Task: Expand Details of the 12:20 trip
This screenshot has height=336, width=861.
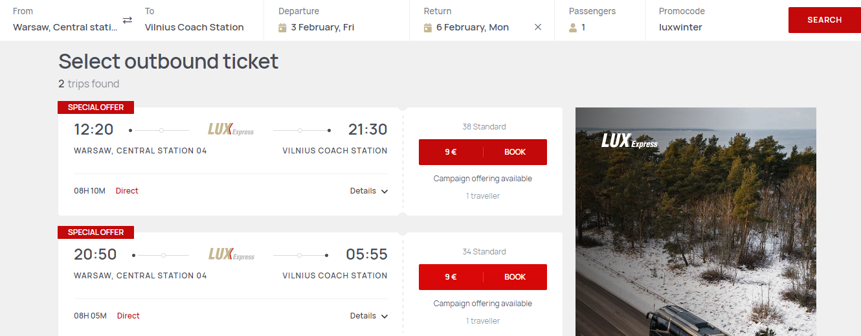Action: pyautogui.click(x=369, y=191)
